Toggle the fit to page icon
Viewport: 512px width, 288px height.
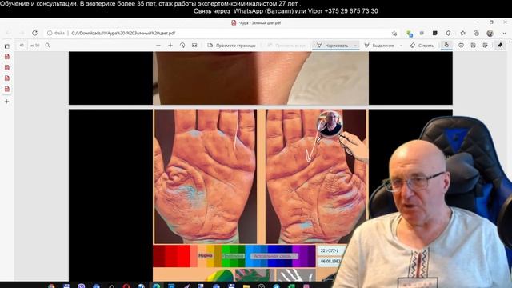click(x=194, y=46)
